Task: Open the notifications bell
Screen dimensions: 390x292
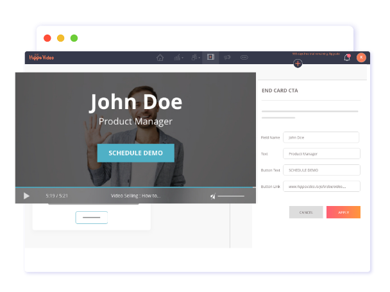Action: pos(347,58)
